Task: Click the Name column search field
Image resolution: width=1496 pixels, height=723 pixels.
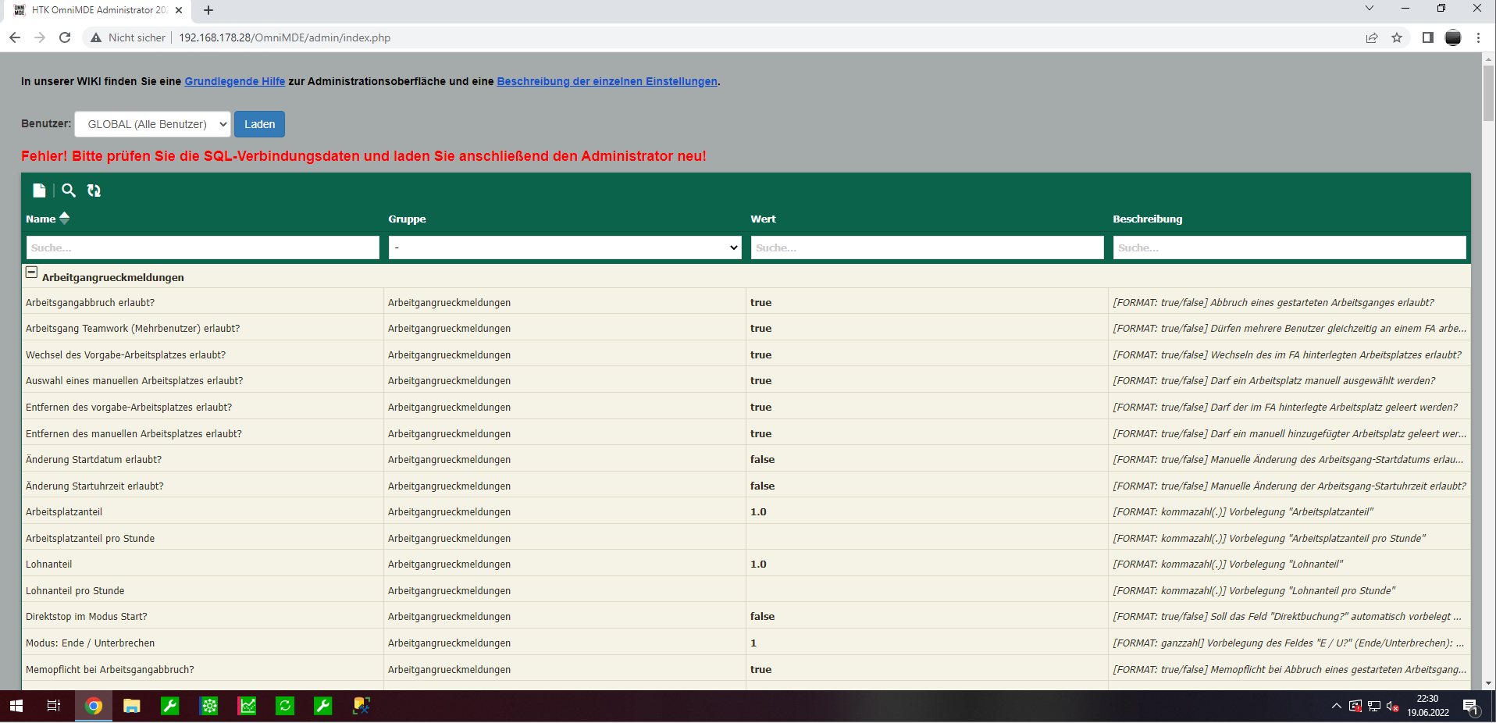Action: coord(202,248)
